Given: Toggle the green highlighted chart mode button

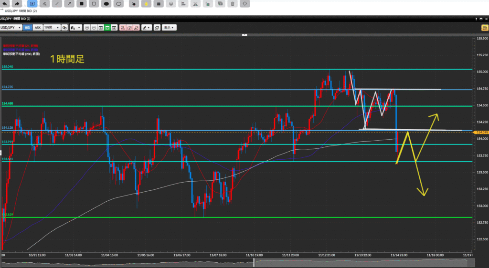Looking at the screenshot, I should 108,28.
